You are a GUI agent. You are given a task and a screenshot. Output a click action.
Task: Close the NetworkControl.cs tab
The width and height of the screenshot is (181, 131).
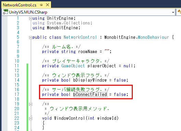48,5
